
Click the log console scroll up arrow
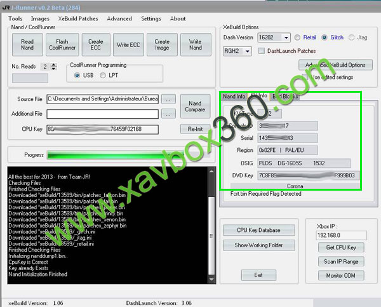tap(211, 171)
